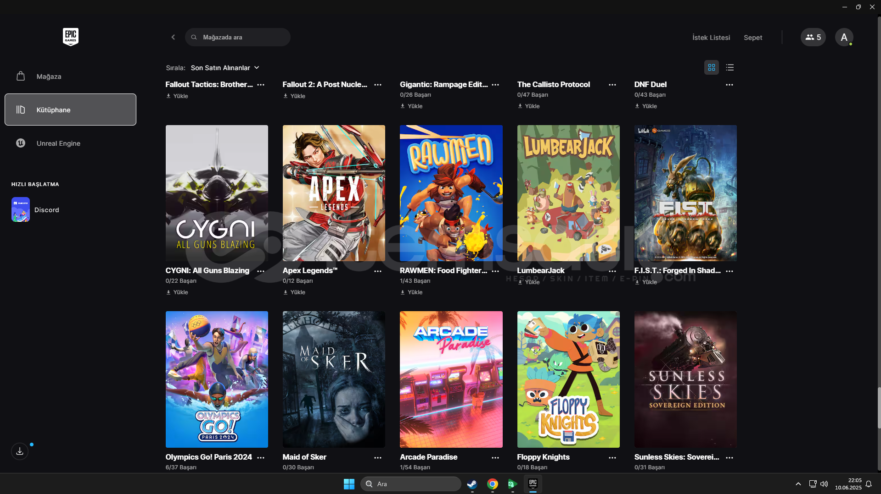881x494 pixels.
Task: Open the Unreal Engine section
Action: point(70,143)
